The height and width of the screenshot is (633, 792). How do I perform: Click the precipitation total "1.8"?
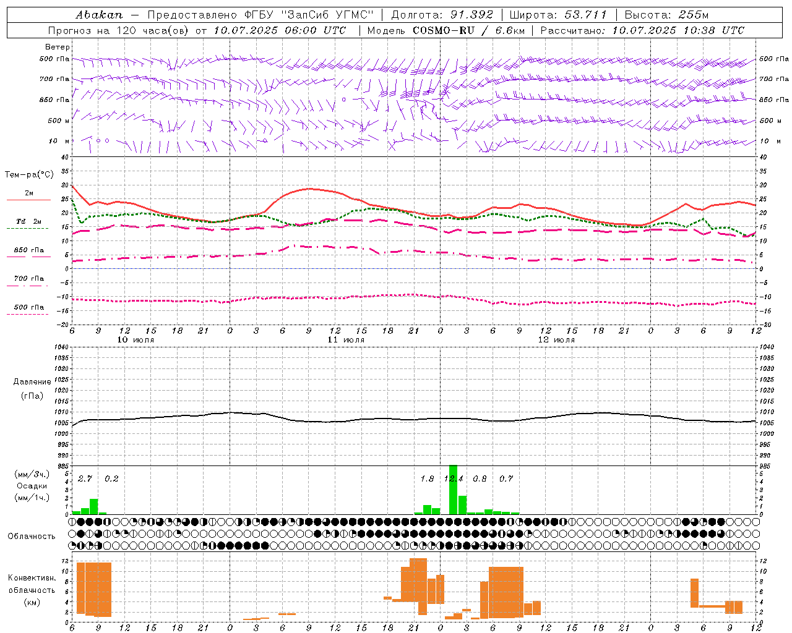click(427, 478)
